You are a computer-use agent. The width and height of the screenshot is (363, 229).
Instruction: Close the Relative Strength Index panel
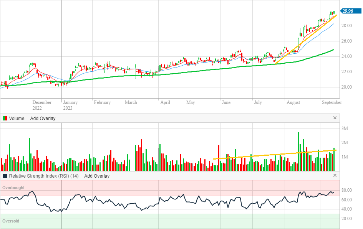click(335, 176)
